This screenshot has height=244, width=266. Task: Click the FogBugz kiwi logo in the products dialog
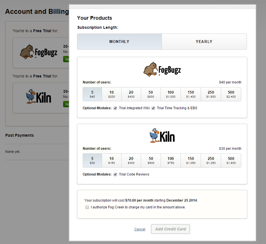(x=162, y=69)
